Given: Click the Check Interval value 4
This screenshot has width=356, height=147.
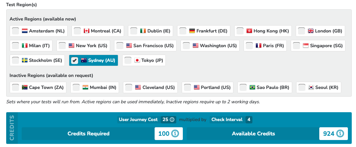Looking at the screenshot, I should [x=249, y=120].
